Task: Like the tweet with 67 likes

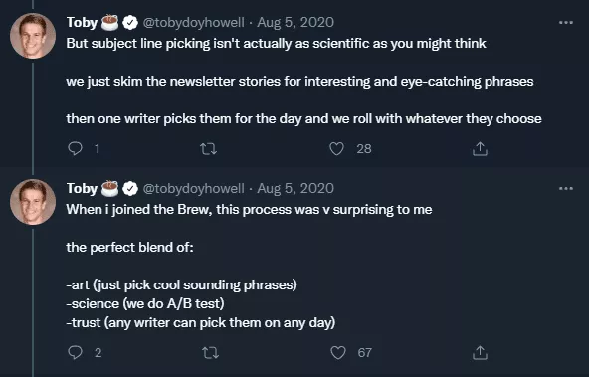Action: (x=338, y=352)
